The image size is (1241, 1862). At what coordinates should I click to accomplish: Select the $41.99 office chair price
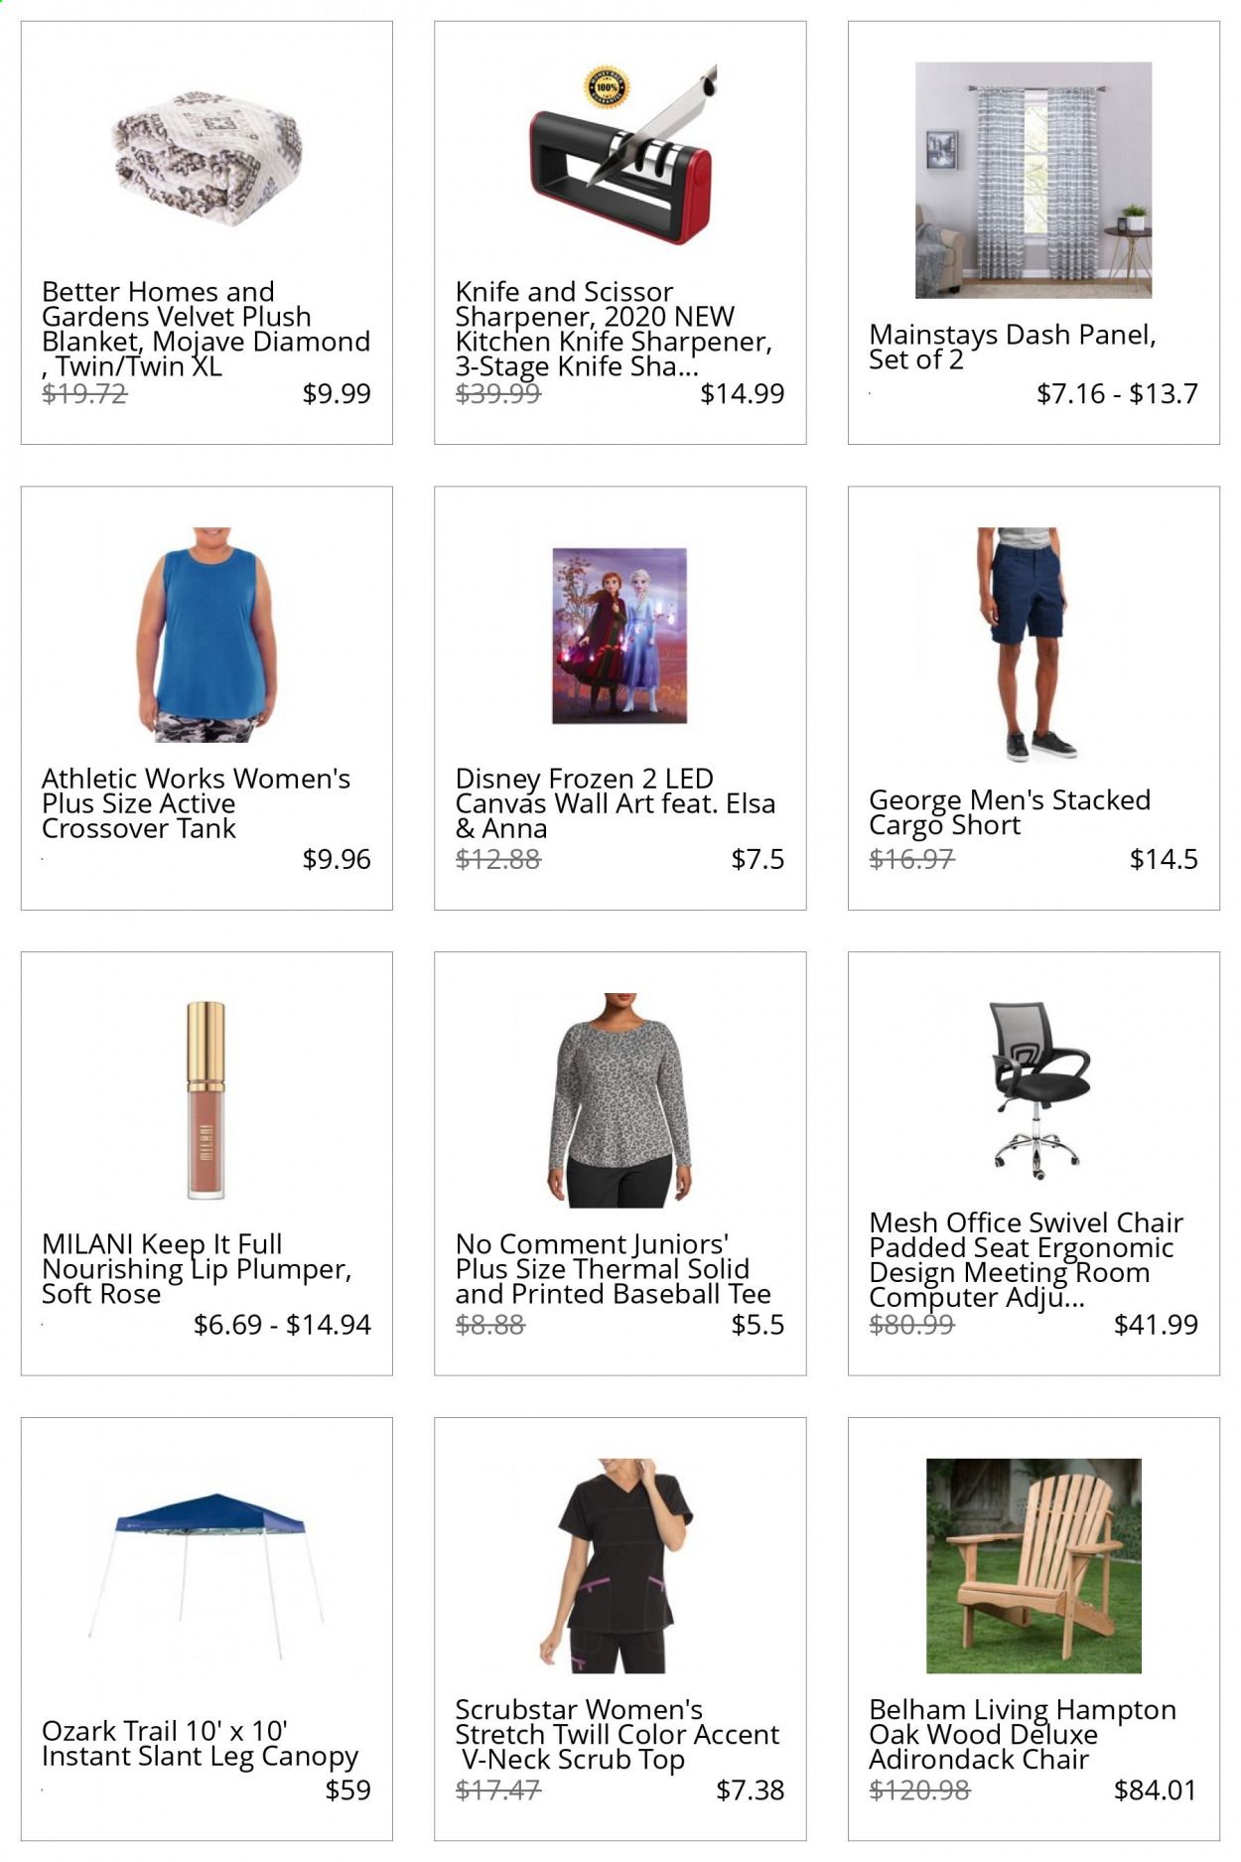(x=1156, y=1324)
